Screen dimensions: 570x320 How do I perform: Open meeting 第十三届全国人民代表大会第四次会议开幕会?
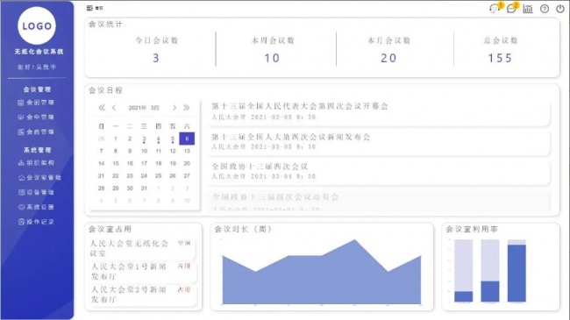coord(379,111)
